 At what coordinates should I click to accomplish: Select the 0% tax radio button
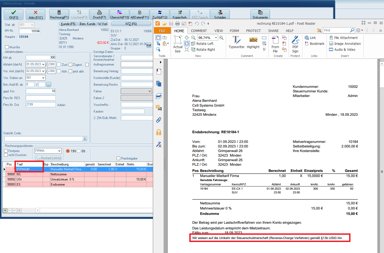click(x=79, y=151)
